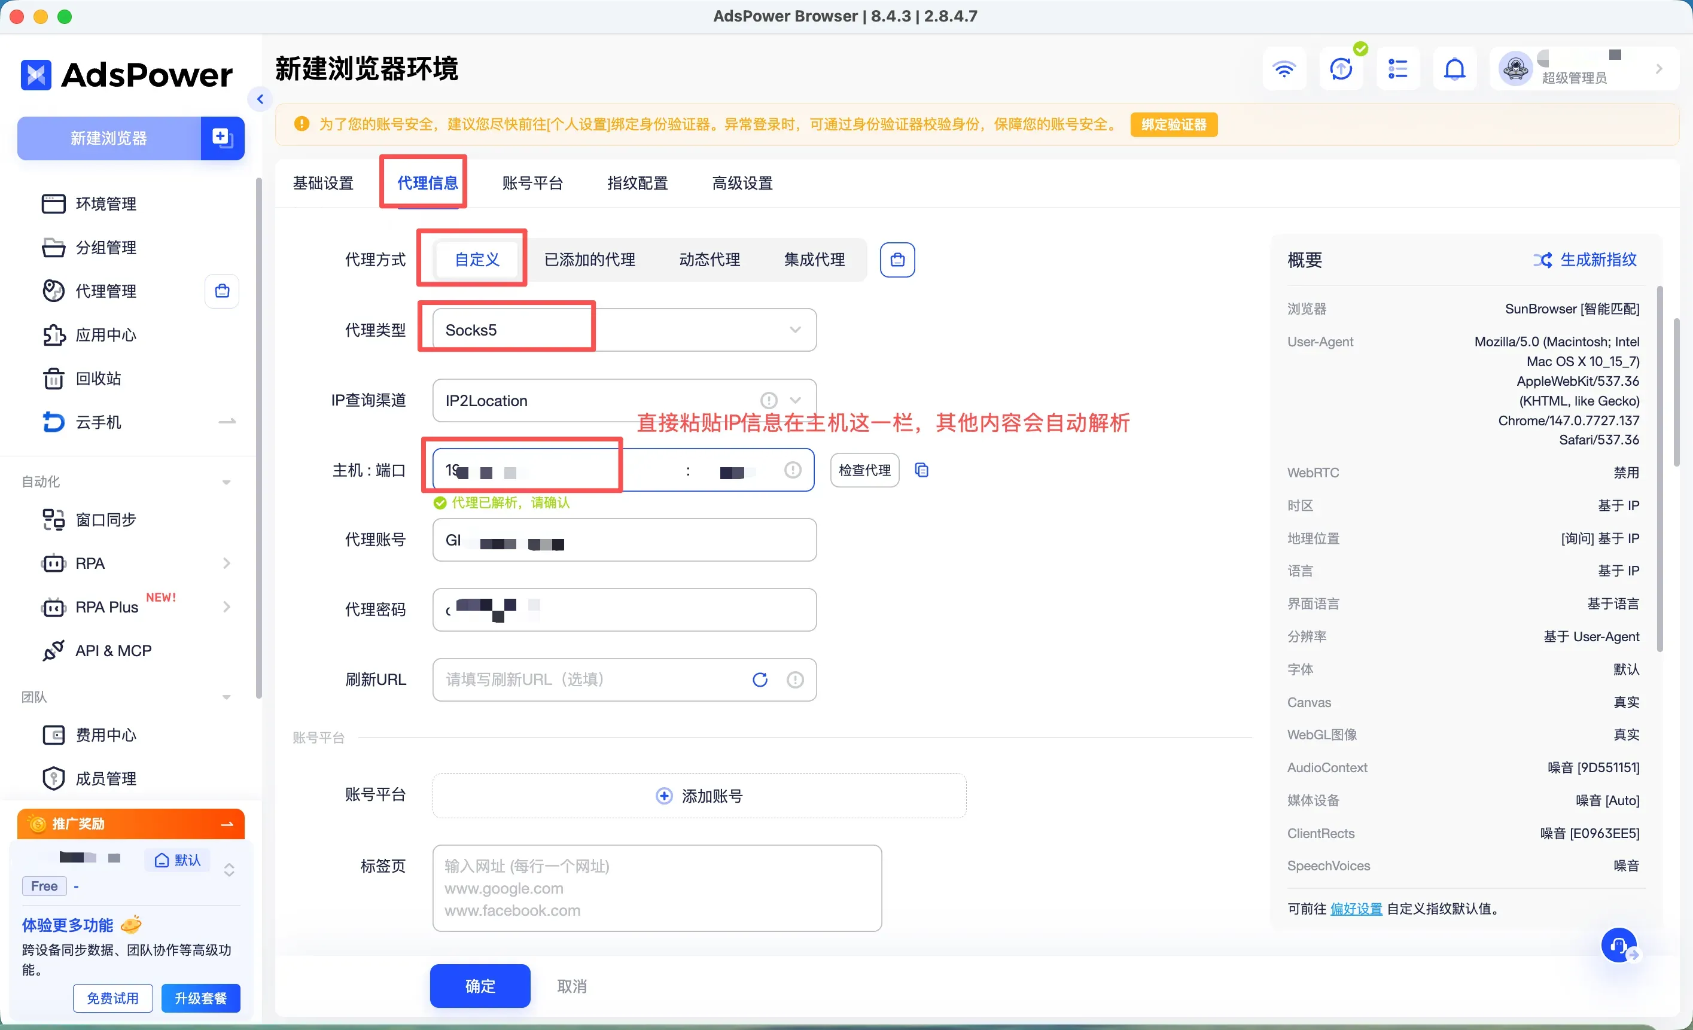Open API & MCP in the sidebar
Viewport: 1693px width, 1030px height.
tap(114, 650)
